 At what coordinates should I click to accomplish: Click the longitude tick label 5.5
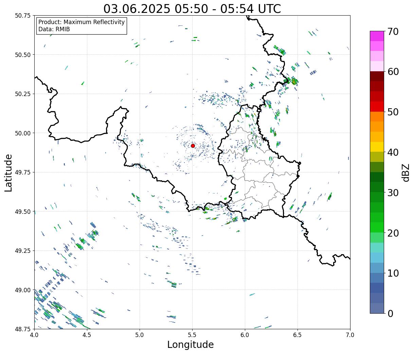[x=192, y=335]
